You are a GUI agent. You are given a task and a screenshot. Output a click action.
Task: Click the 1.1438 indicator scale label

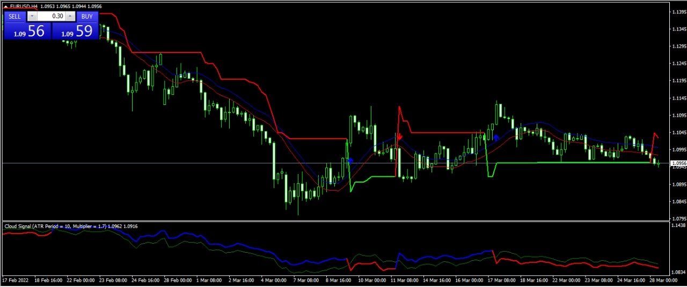click(x=678, y=225)
